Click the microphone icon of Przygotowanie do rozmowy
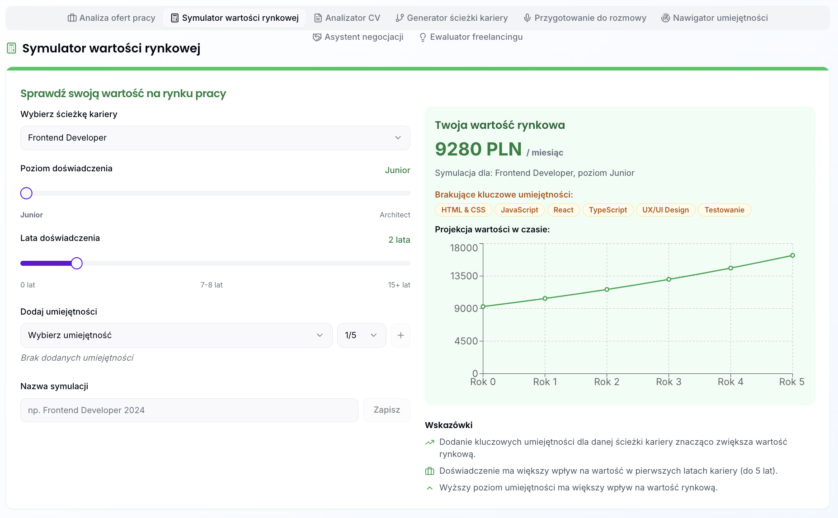Image resolution: width=838 pixels, height=518 pixels. pos(527,18)
